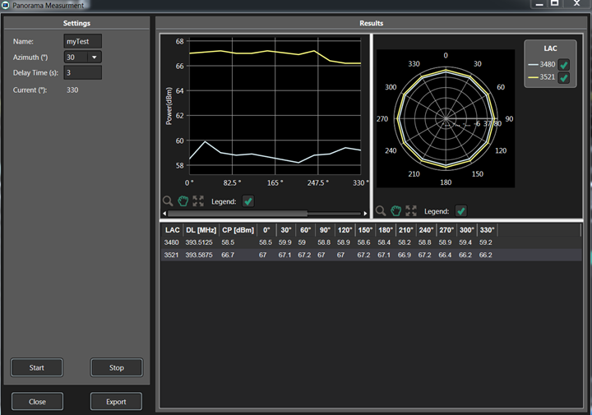This screenshot has height=415, width=592.
Task: Toggle Legend checkbox under line chart
Action: coord(248,201)
